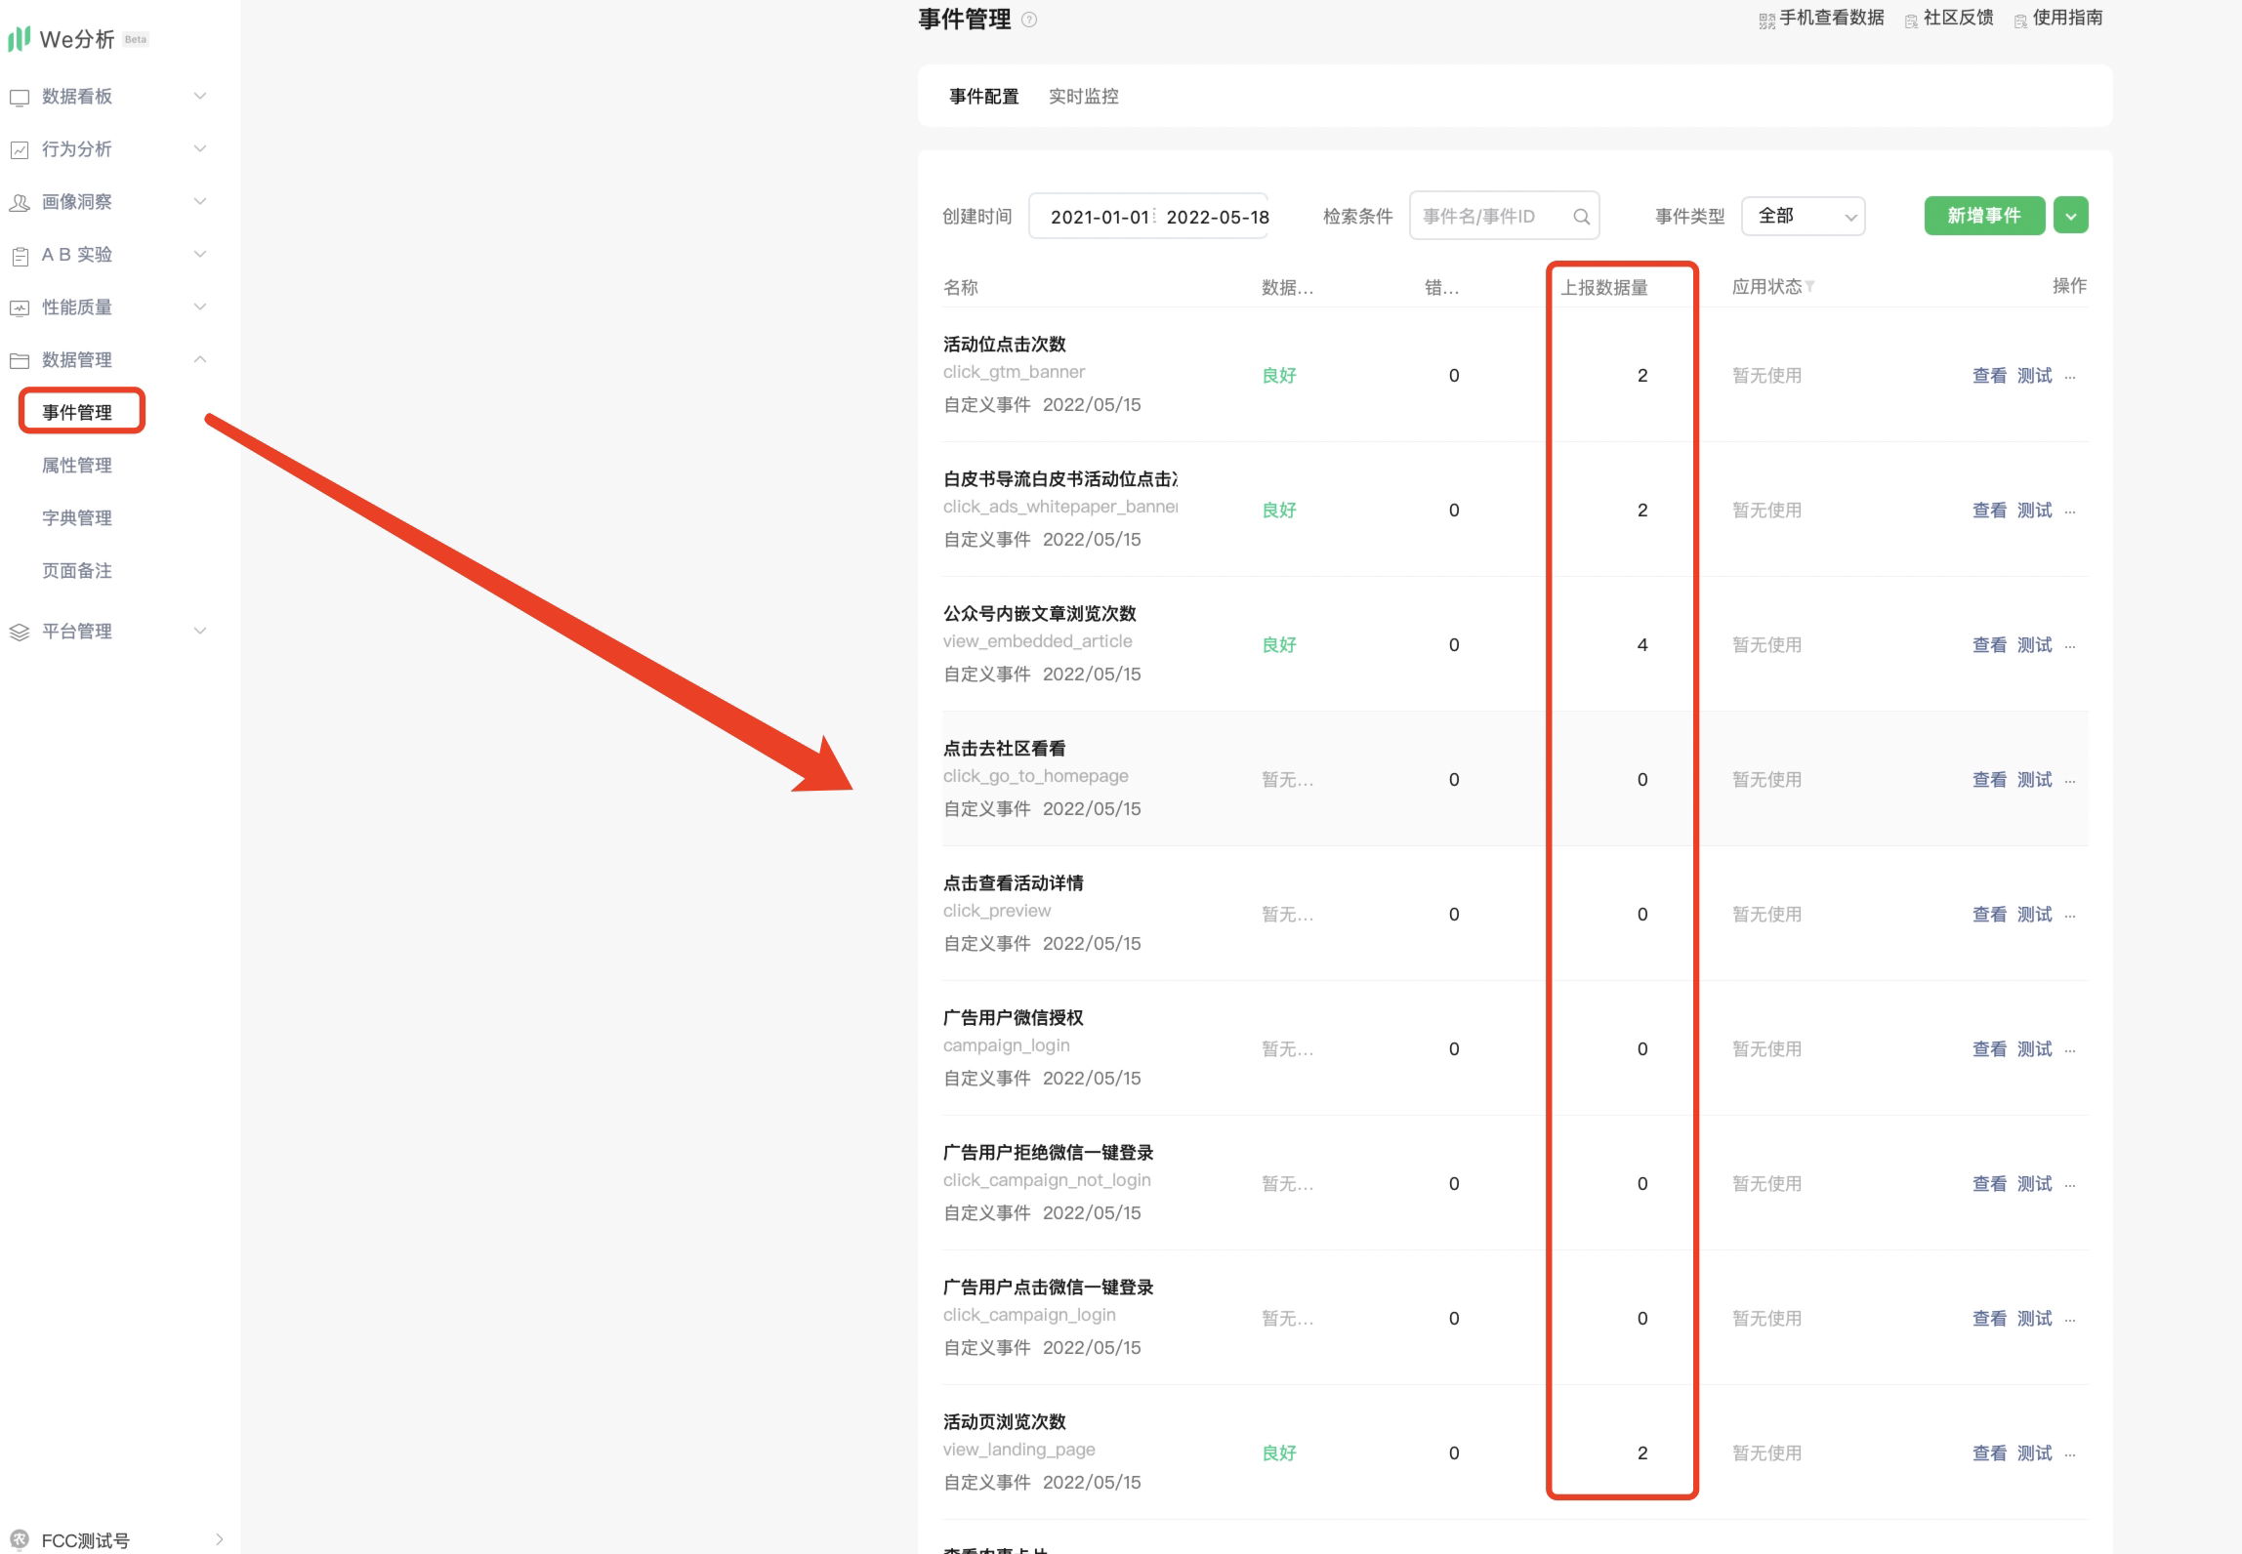Click the 新增事件 button

point(1983,216)
